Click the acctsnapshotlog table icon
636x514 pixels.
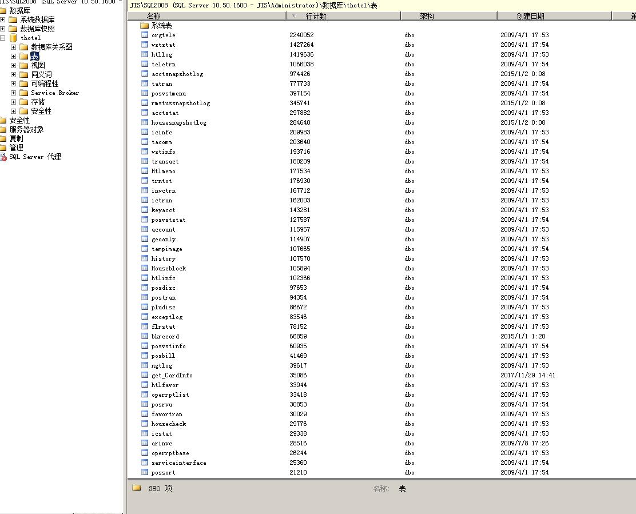145,74
